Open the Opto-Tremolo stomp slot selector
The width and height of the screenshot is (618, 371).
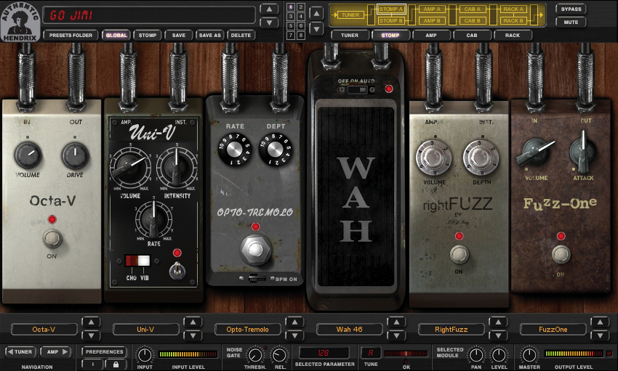247,330
